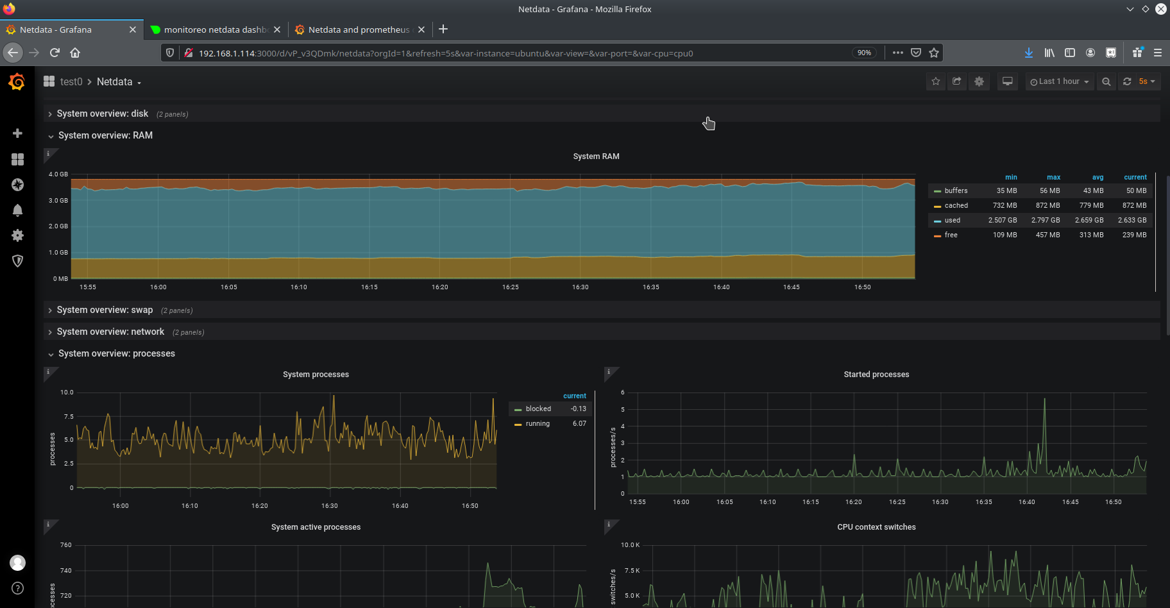Open the Last 1 hour time picker
This screenshot has height=608, width=1170.
[x=1059, y=81]
